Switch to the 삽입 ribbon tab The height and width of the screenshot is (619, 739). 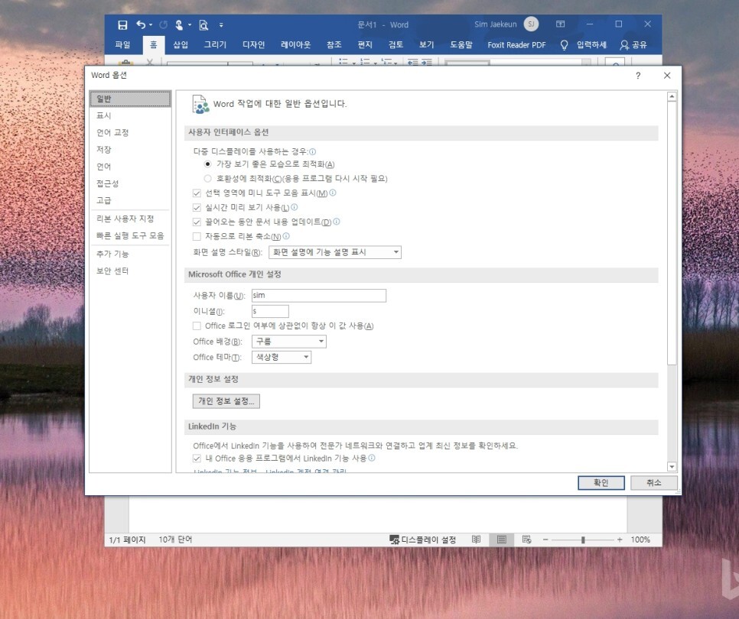[181, 45]
